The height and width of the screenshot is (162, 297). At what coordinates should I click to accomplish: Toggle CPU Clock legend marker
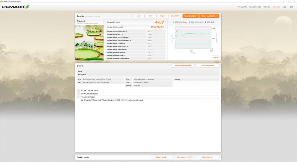206,22
